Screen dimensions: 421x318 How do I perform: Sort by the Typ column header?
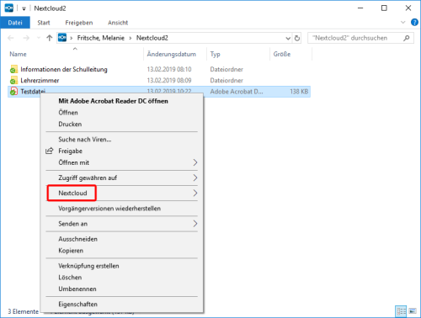(216, 54)
